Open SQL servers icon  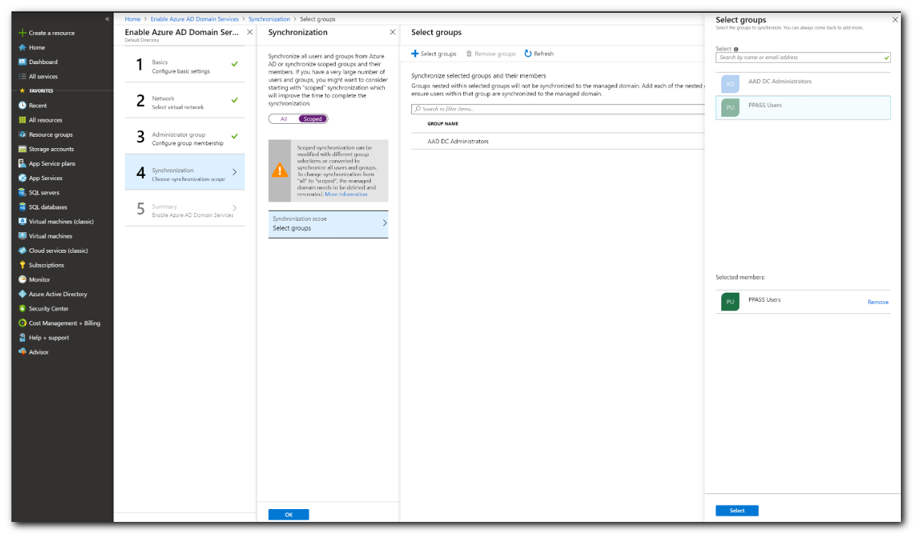click(22, 192)
